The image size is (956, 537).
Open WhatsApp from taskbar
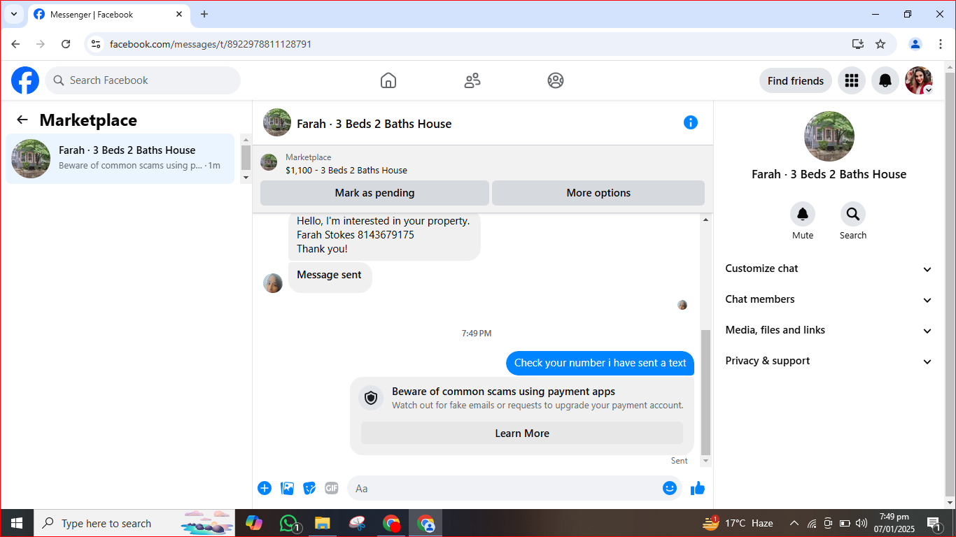pos(289,523)
